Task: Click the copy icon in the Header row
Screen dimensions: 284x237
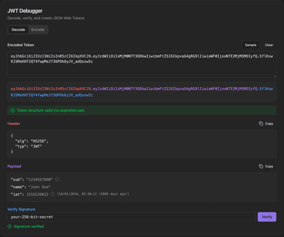Action: pyautogui.click(x=261, y=124)
